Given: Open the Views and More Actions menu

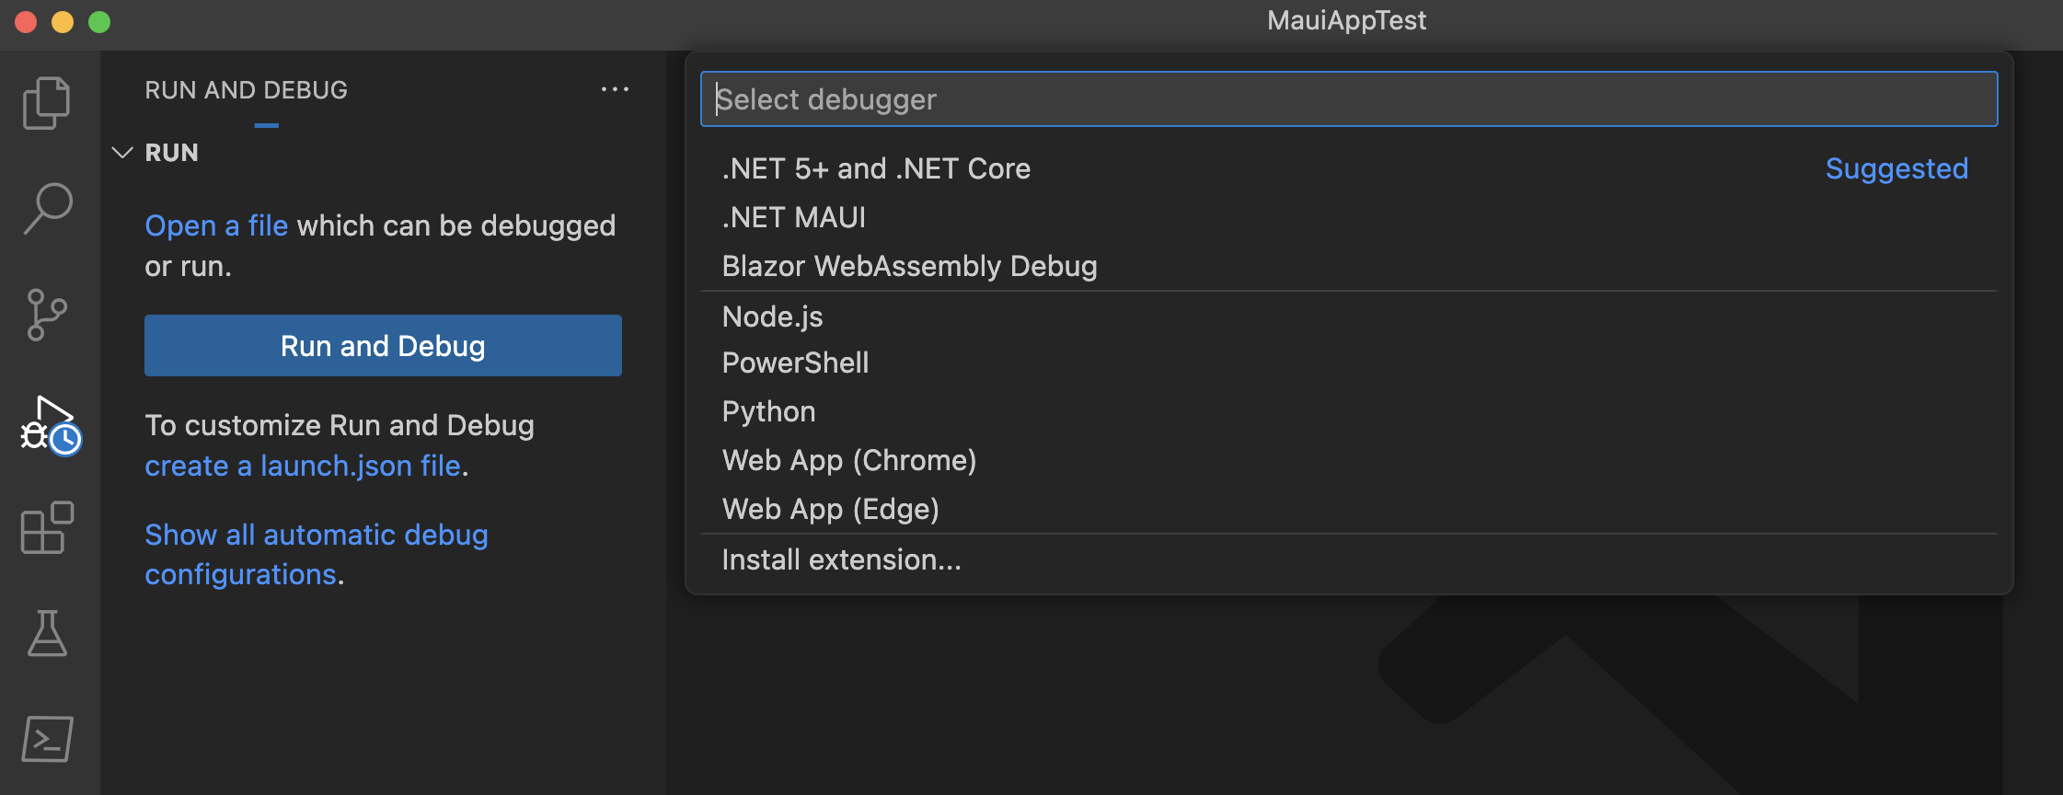Looking at the screenshot, I should pyautogui.click(x=615, y=88).
